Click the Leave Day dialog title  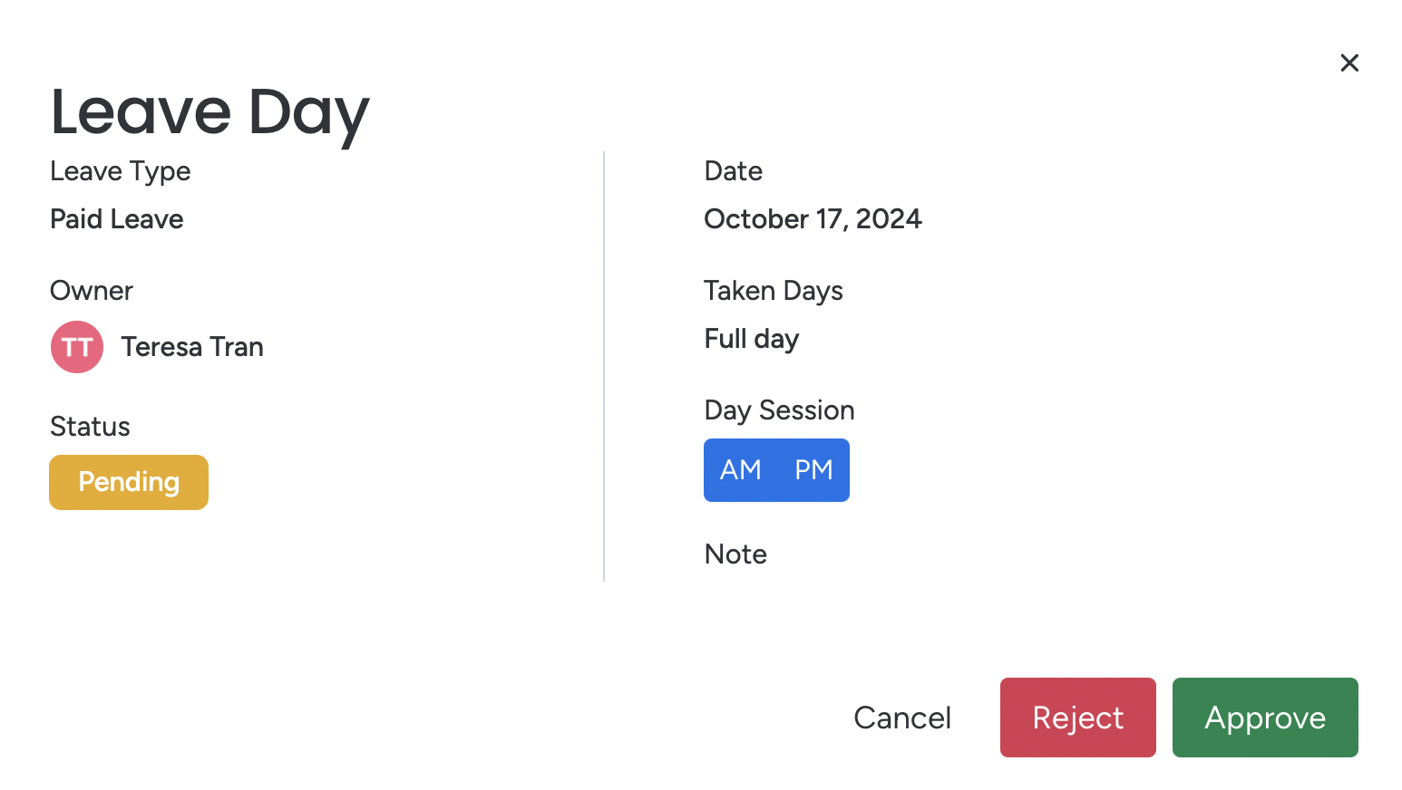tap(209, 112)
